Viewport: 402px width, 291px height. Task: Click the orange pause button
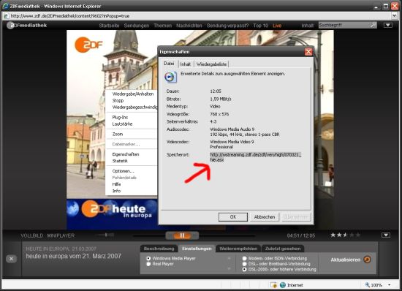(182, 235)
